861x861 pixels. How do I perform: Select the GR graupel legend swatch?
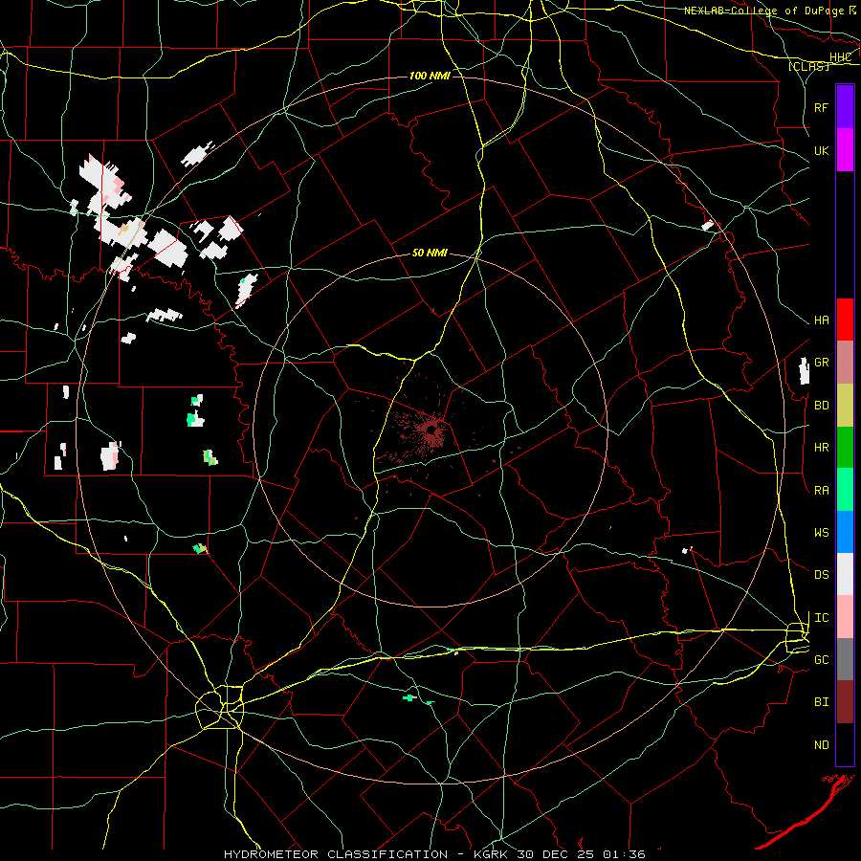[x=845, y=362]
